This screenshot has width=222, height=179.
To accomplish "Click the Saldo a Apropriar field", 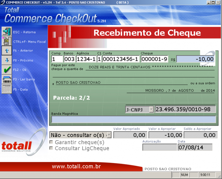I will click(200, 135).
